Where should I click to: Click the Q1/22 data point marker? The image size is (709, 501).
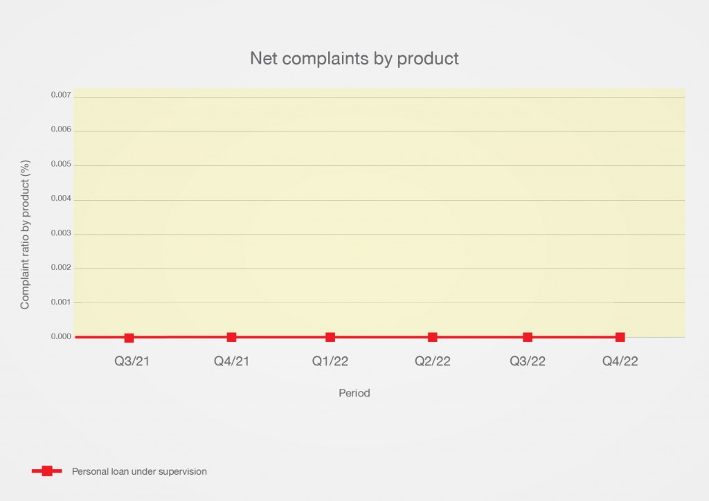(x=330, y=337)
